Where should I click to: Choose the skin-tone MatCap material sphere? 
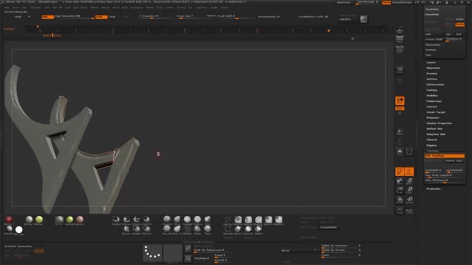coord(80,220)
